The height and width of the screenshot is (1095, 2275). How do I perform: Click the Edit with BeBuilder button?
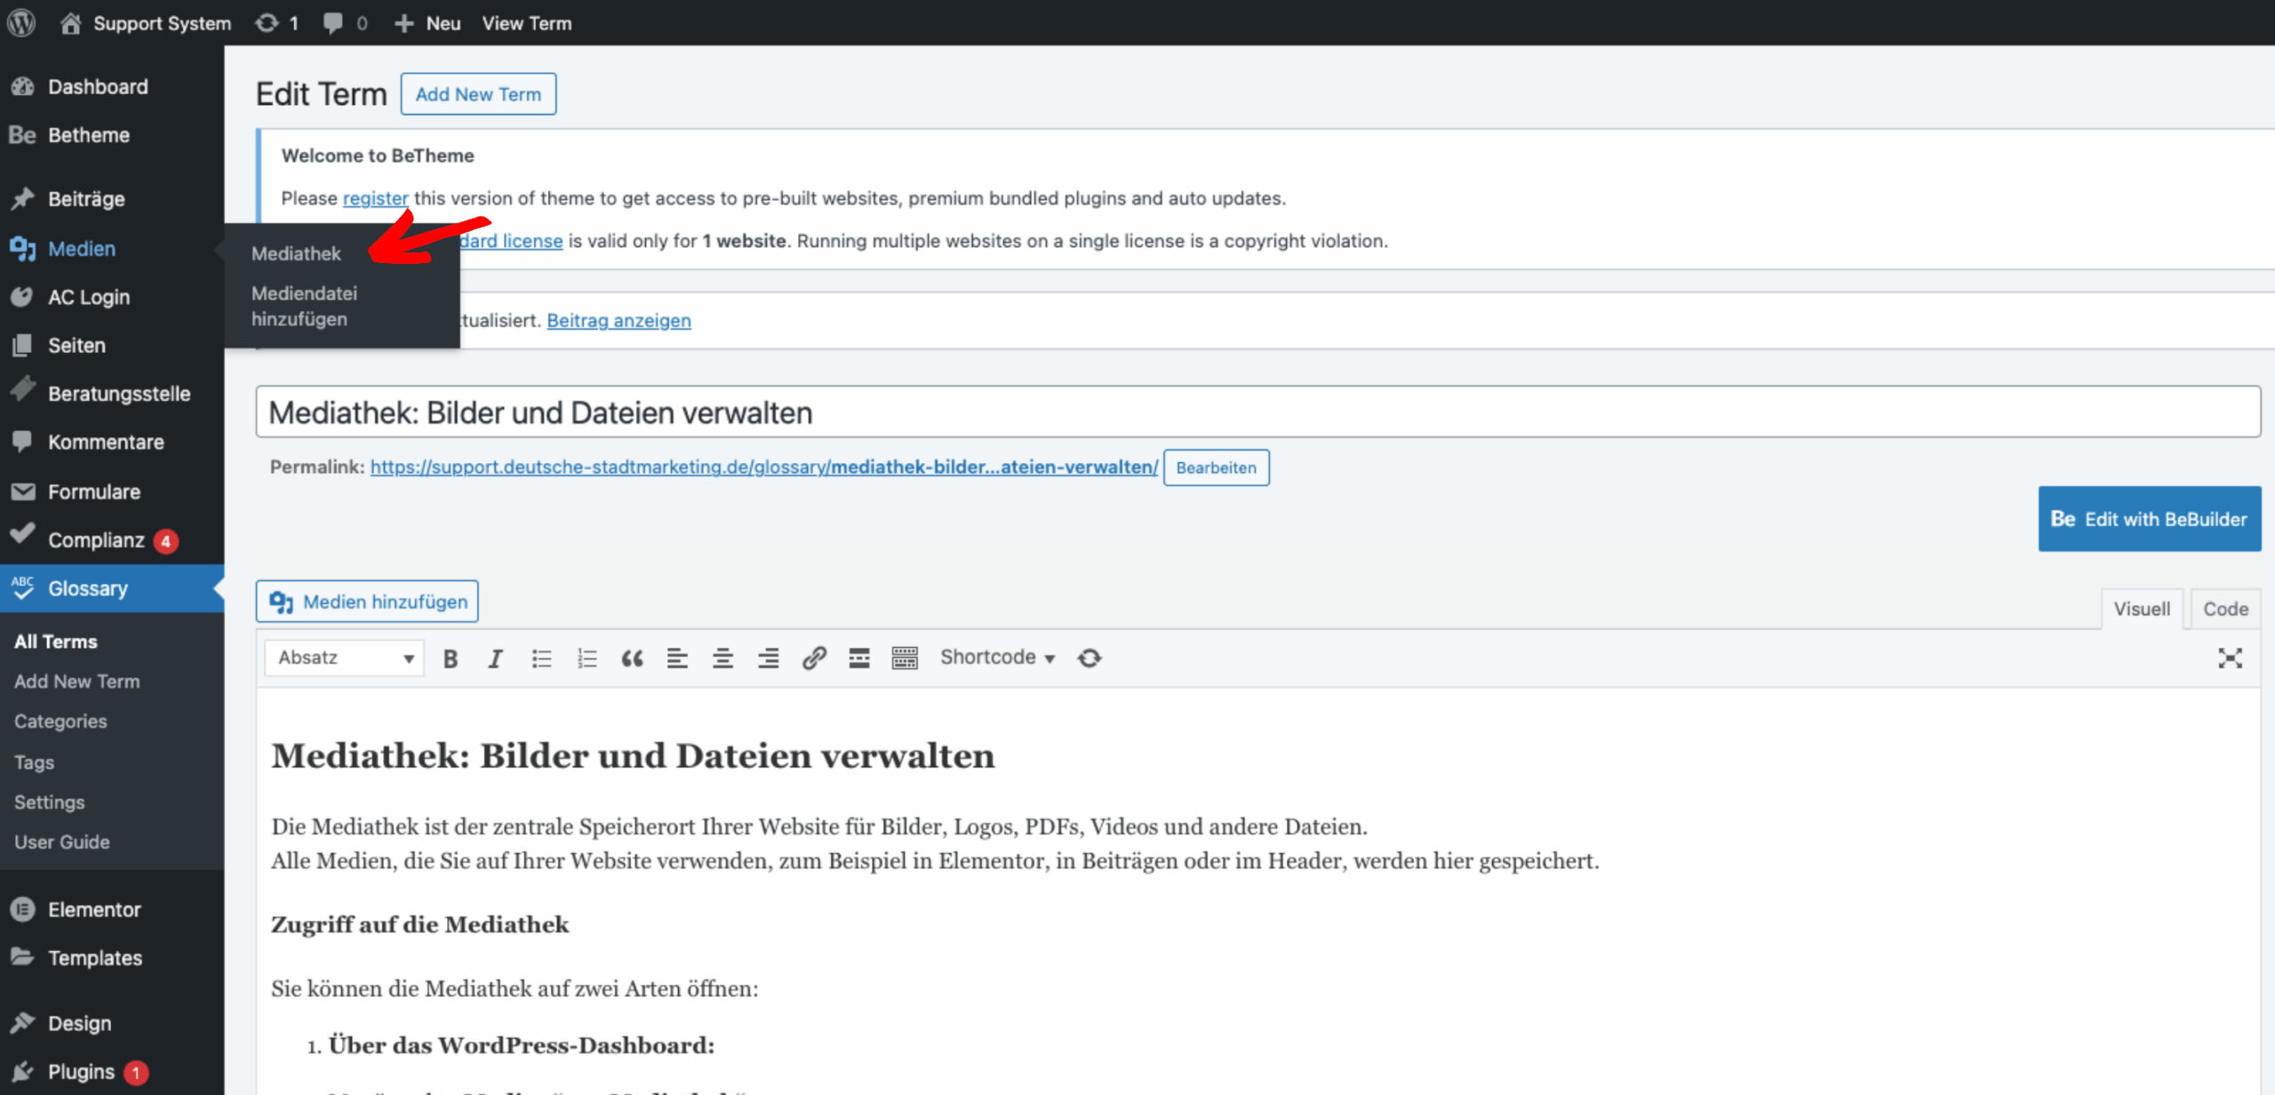[2149, 519]
